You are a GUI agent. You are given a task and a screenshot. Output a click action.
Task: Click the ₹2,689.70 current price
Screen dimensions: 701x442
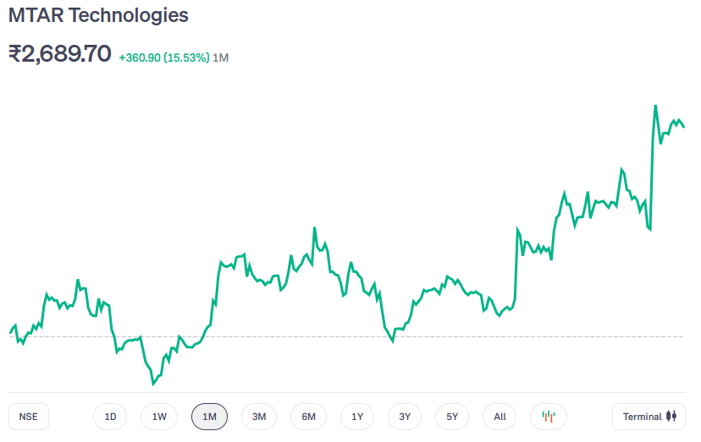(x=60, y=54)
